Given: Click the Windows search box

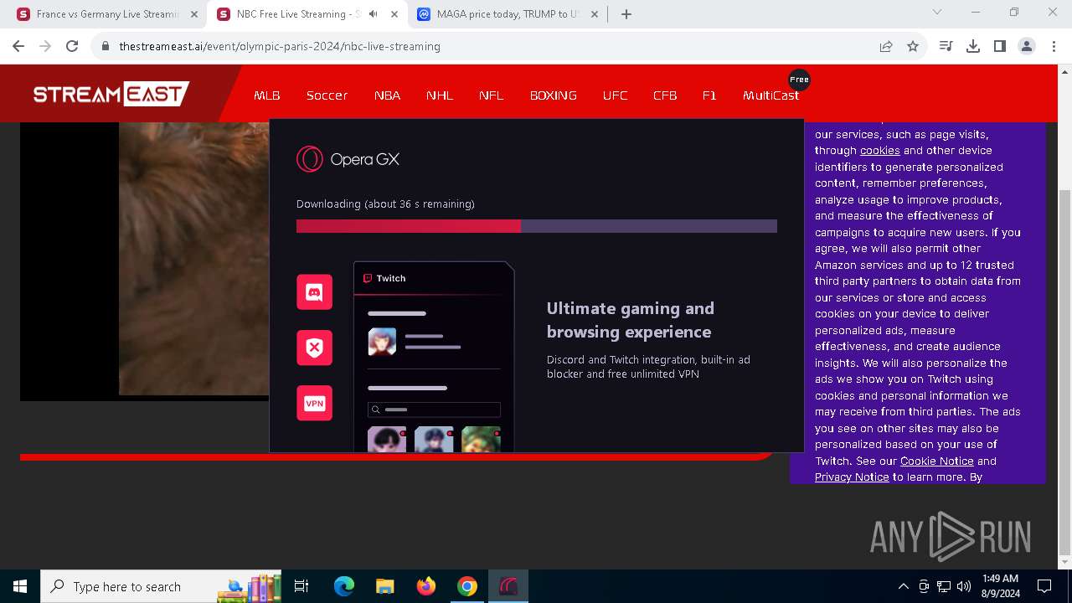Looking at the screenshot, I should [x=162, y=586].
